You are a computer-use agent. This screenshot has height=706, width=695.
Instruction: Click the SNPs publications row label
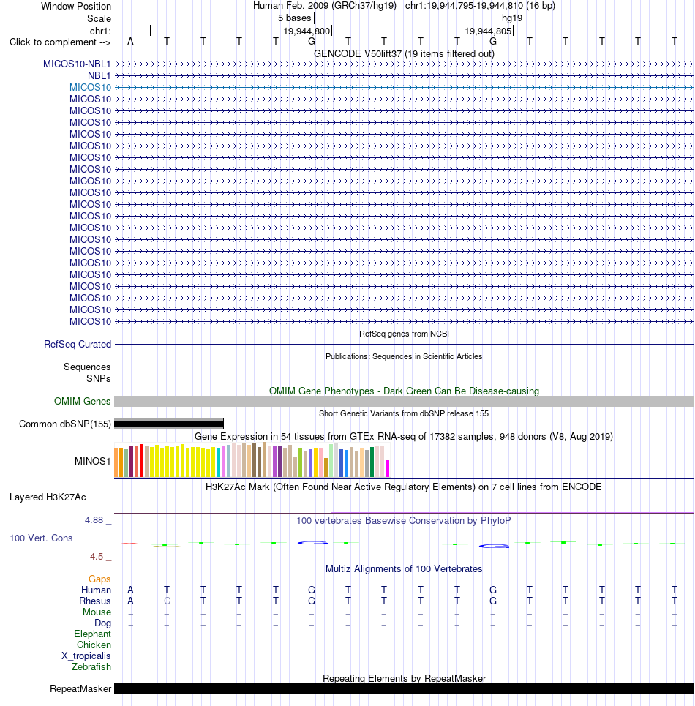click(99, 379)
